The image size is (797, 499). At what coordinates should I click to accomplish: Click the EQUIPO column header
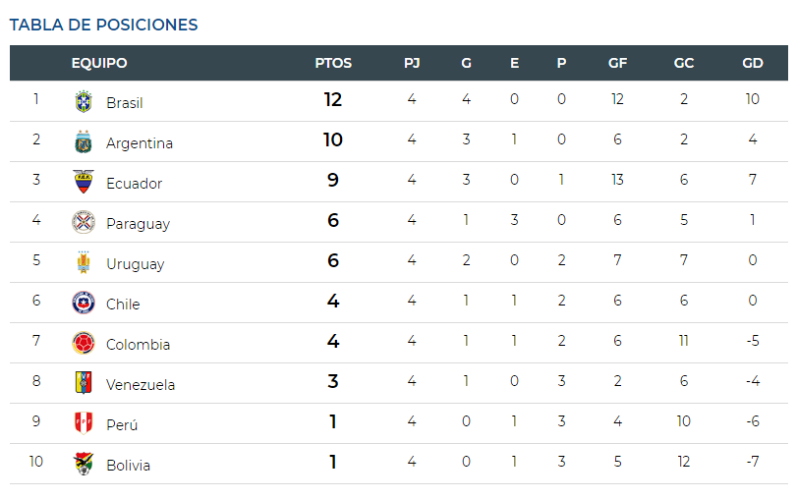pyautogui.click(x=99, y=63)
